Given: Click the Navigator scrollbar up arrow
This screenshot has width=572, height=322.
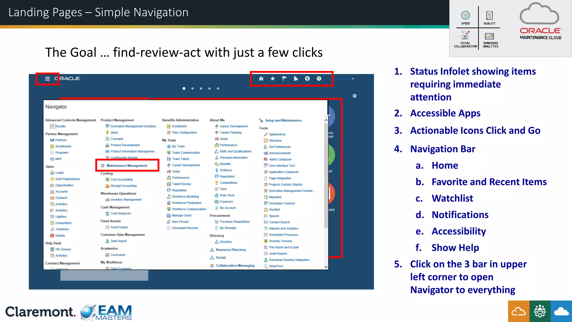Looking at the screenshot, I should point(326,120).
